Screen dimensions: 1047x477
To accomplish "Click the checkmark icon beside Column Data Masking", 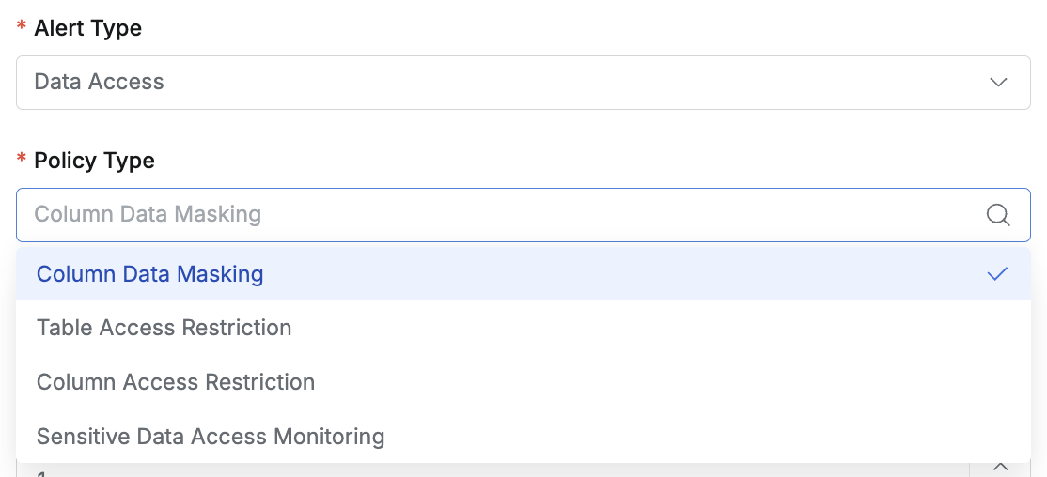I will 998,274.
